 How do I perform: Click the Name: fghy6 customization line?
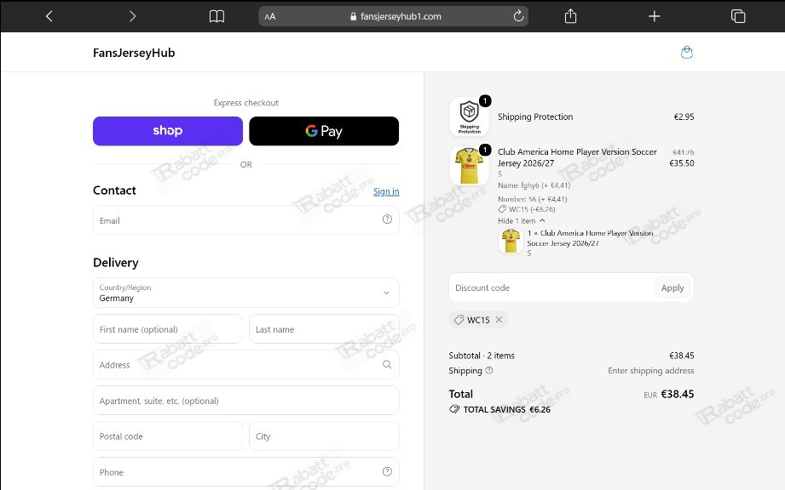point(534,185)
